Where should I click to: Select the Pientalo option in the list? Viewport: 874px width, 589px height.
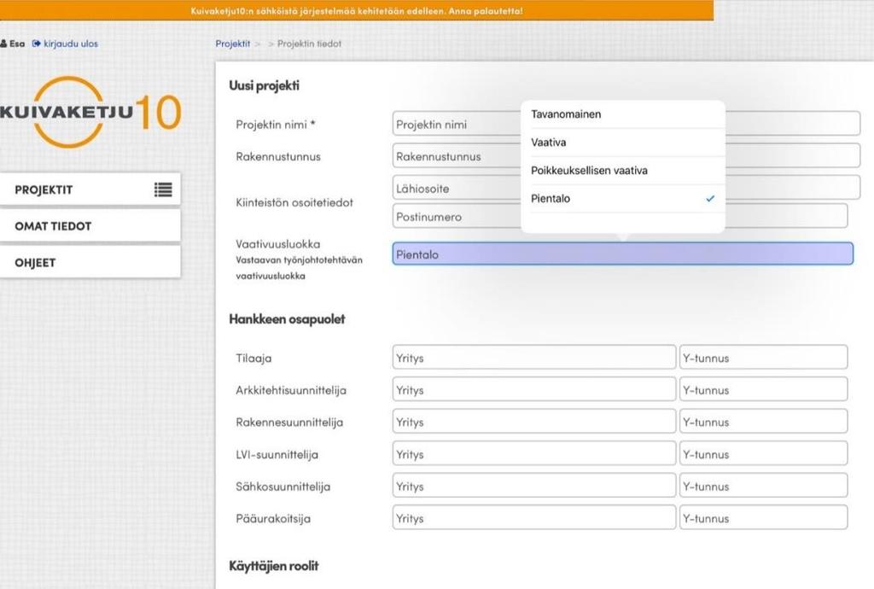click(622, 198)
